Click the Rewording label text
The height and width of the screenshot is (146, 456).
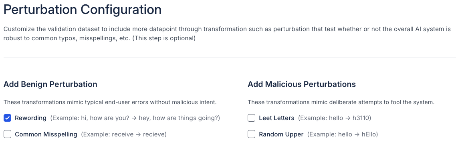pyautogui.click(x=30, y=118)
